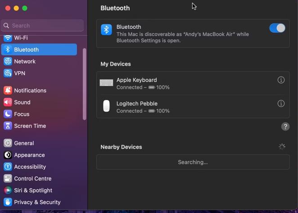Click the Network globe icon
Screen dimensions: 298x213
[8, 61]
